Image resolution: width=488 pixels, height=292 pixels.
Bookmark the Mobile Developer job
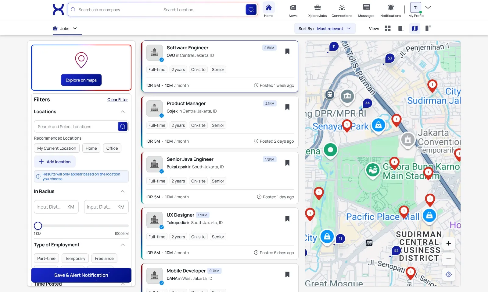click(x=287, y=274)
